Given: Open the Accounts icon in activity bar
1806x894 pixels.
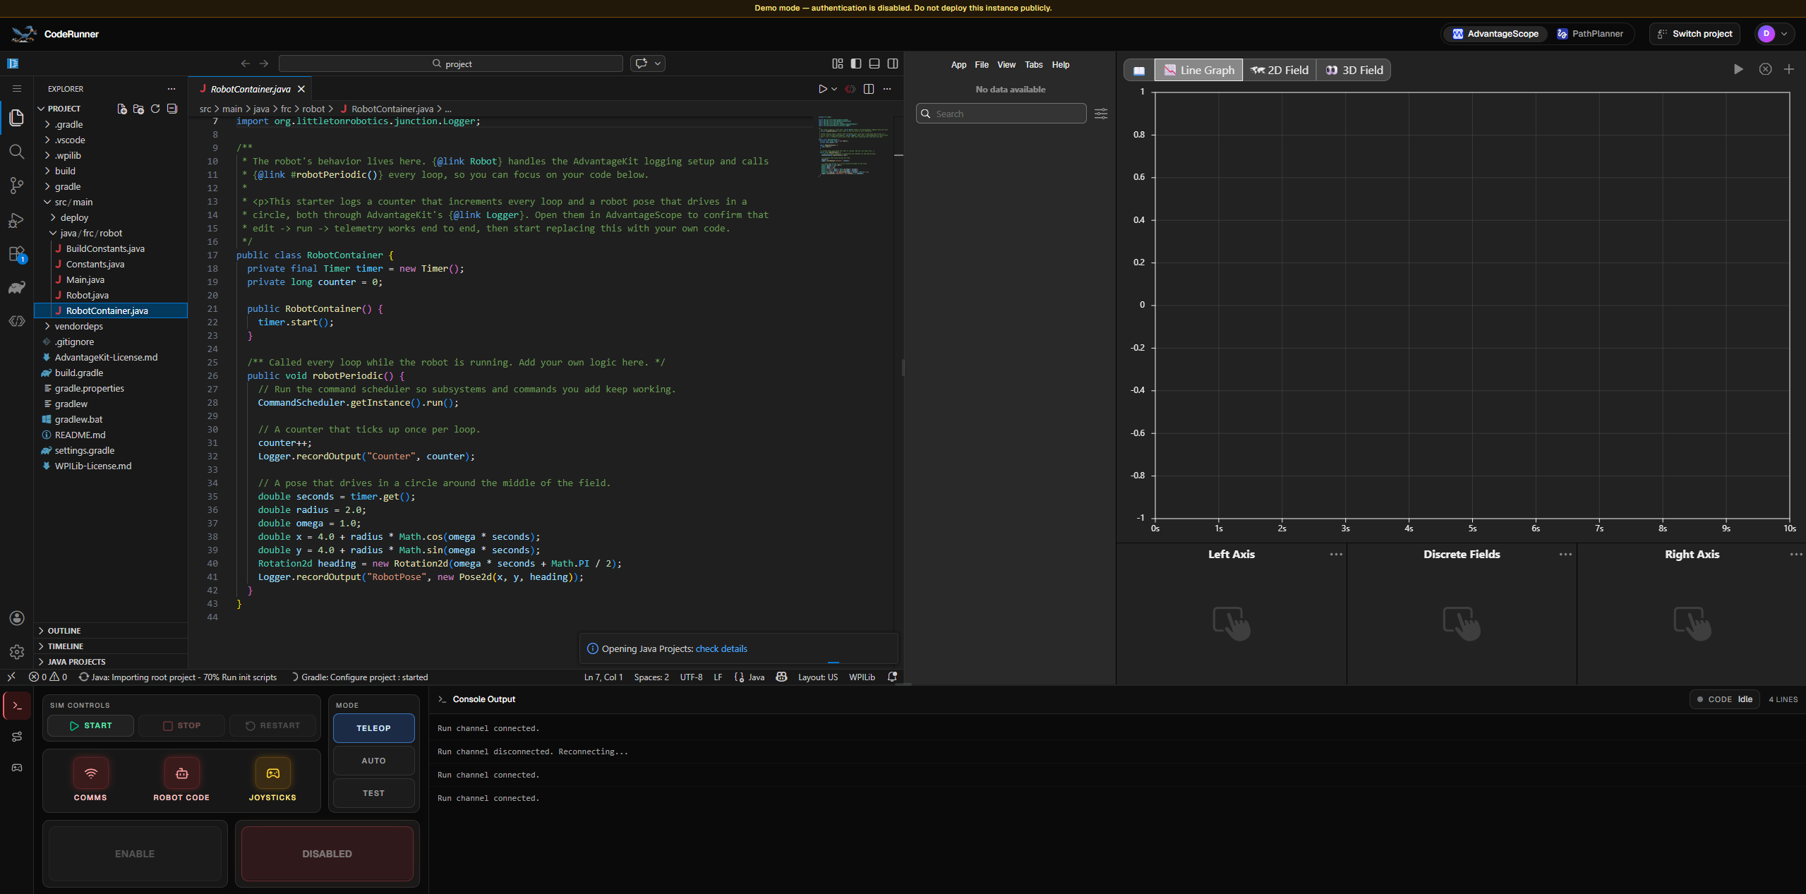Looking at the screenshot, I should pos(17,618).
